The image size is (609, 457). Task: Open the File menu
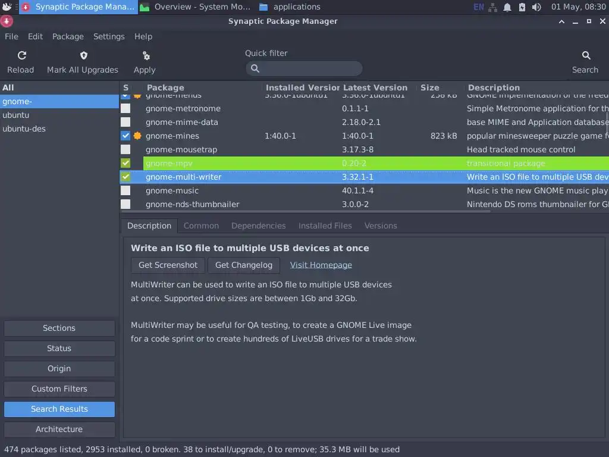click(x=11, y=36)
